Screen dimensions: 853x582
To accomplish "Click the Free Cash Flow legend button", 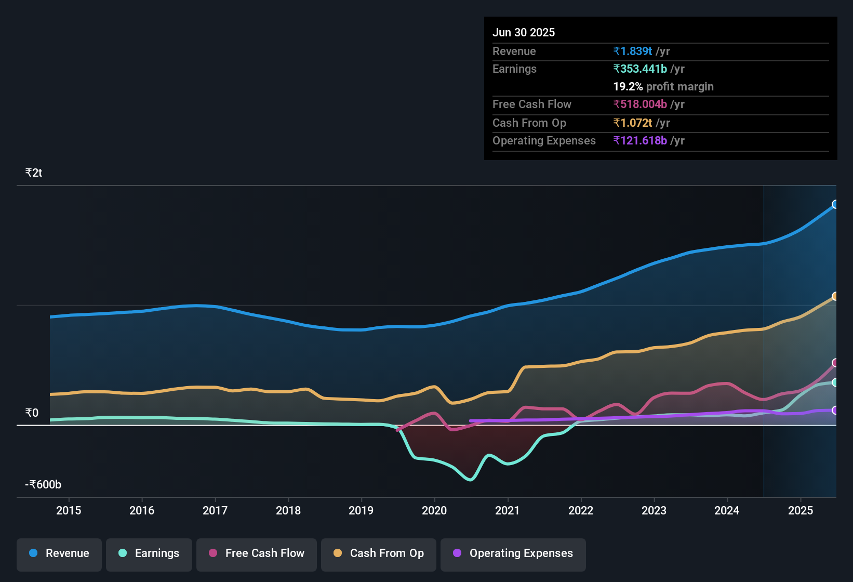I will click(256, 553).
